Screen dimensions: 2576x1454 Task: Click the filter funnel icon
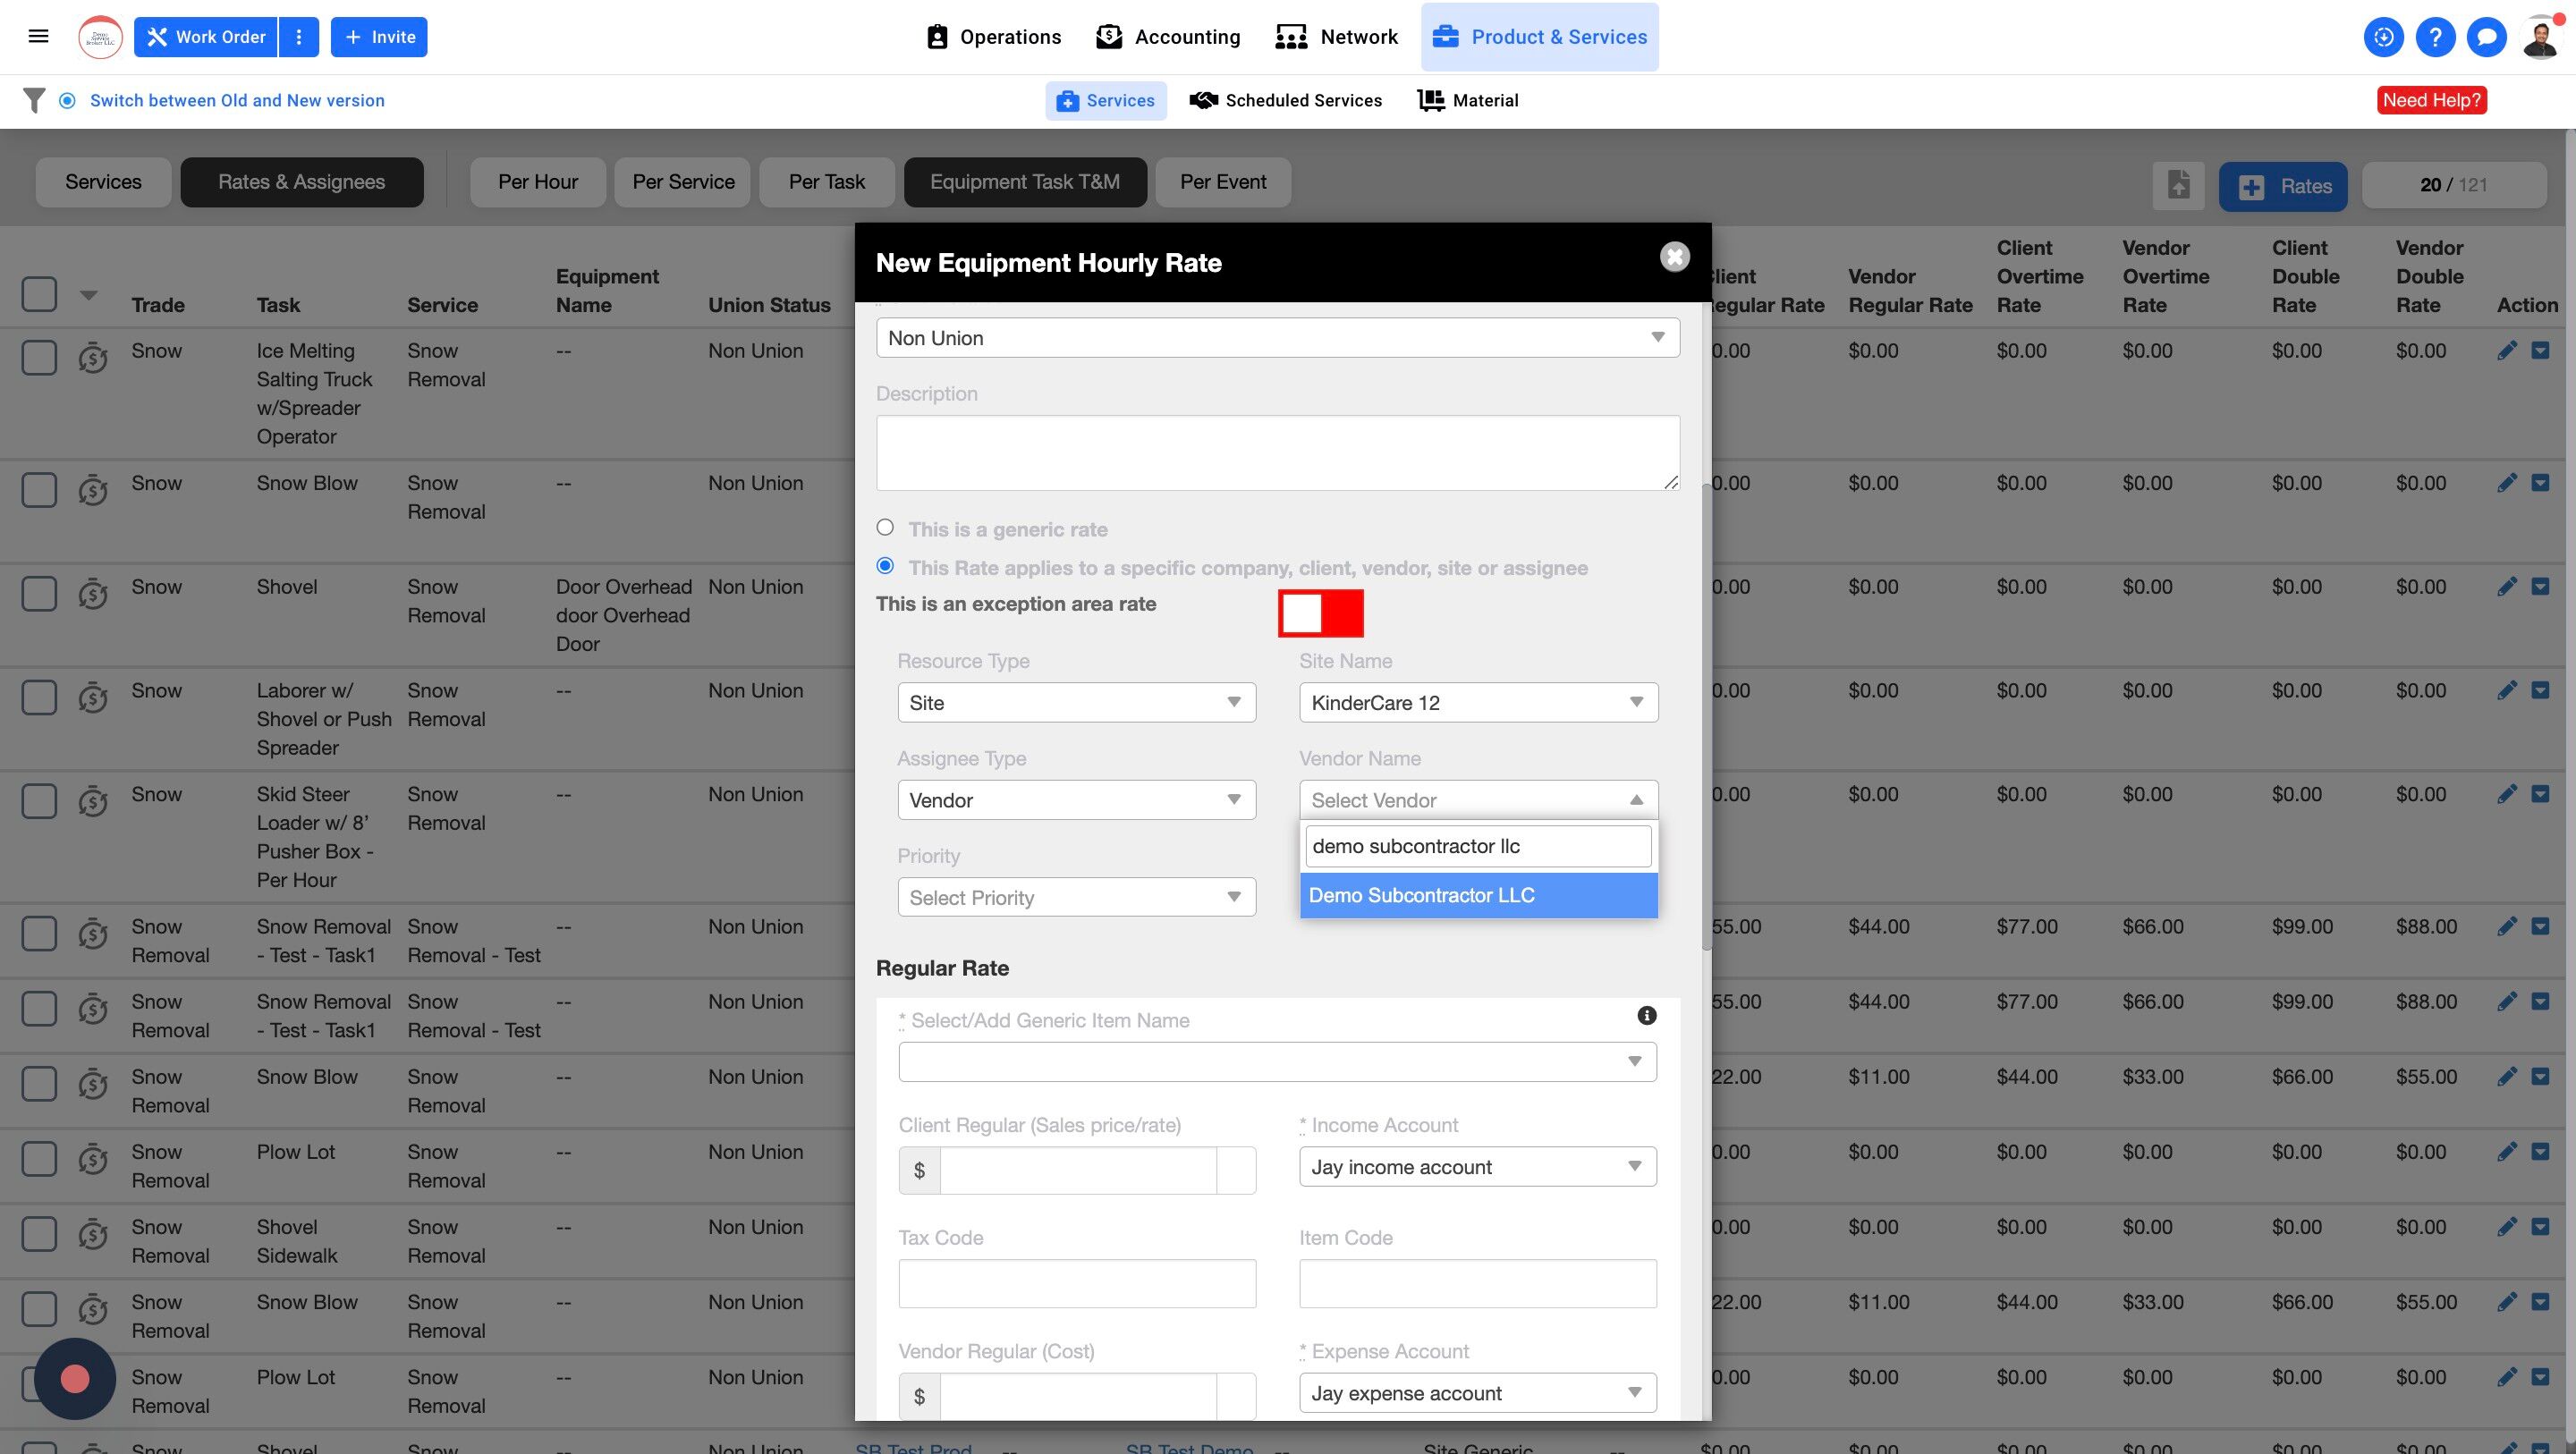[x=34, y=100]
